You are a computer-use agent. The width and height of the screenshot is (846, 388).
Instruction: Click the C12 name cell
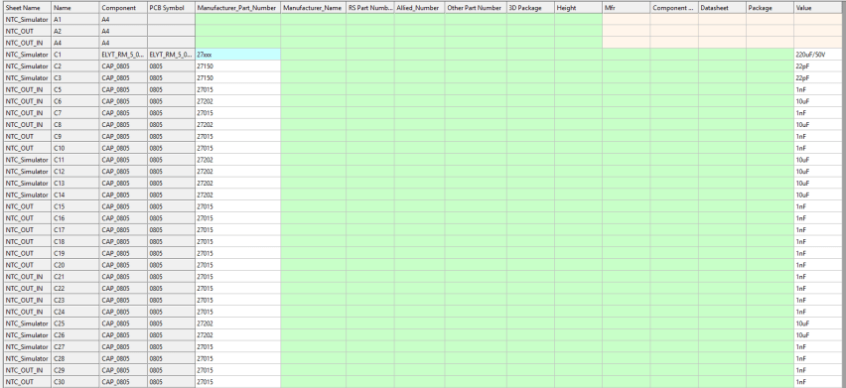click(x=75, y=172)
